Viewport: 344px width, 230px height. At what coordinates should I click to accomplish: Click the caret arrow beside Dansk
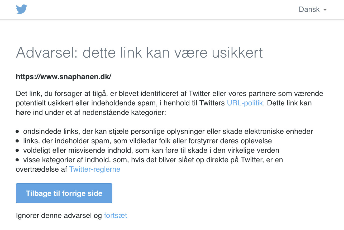pyautogui.click(x=325, y=10)
